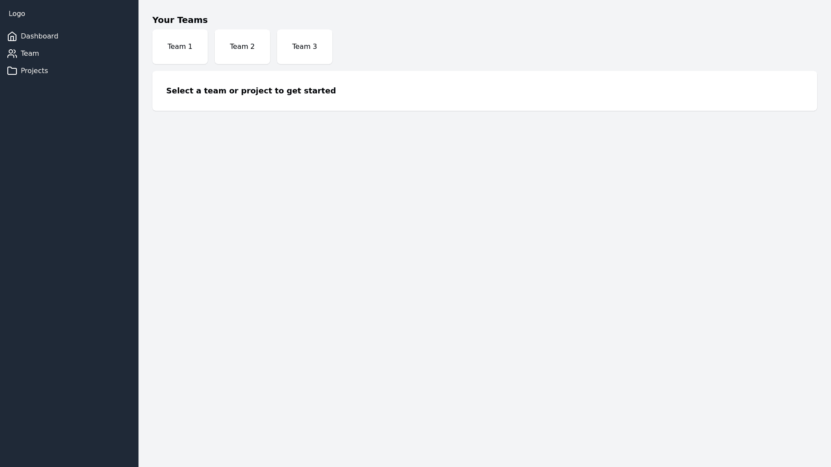
Task: Click the 'Team 2' text label
Action: (242, 47)
